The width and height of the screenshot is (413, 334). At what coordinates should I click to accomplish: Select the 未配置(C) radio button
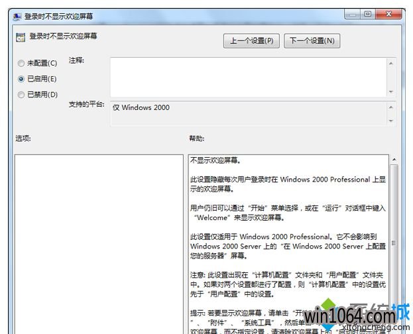click(x=21, y=63)
